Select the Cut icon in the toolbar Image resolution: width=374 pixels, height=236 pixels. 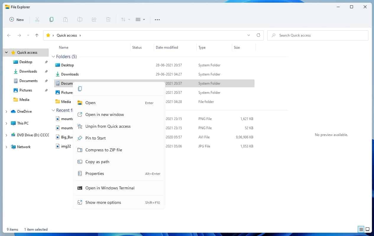point(37,19)
